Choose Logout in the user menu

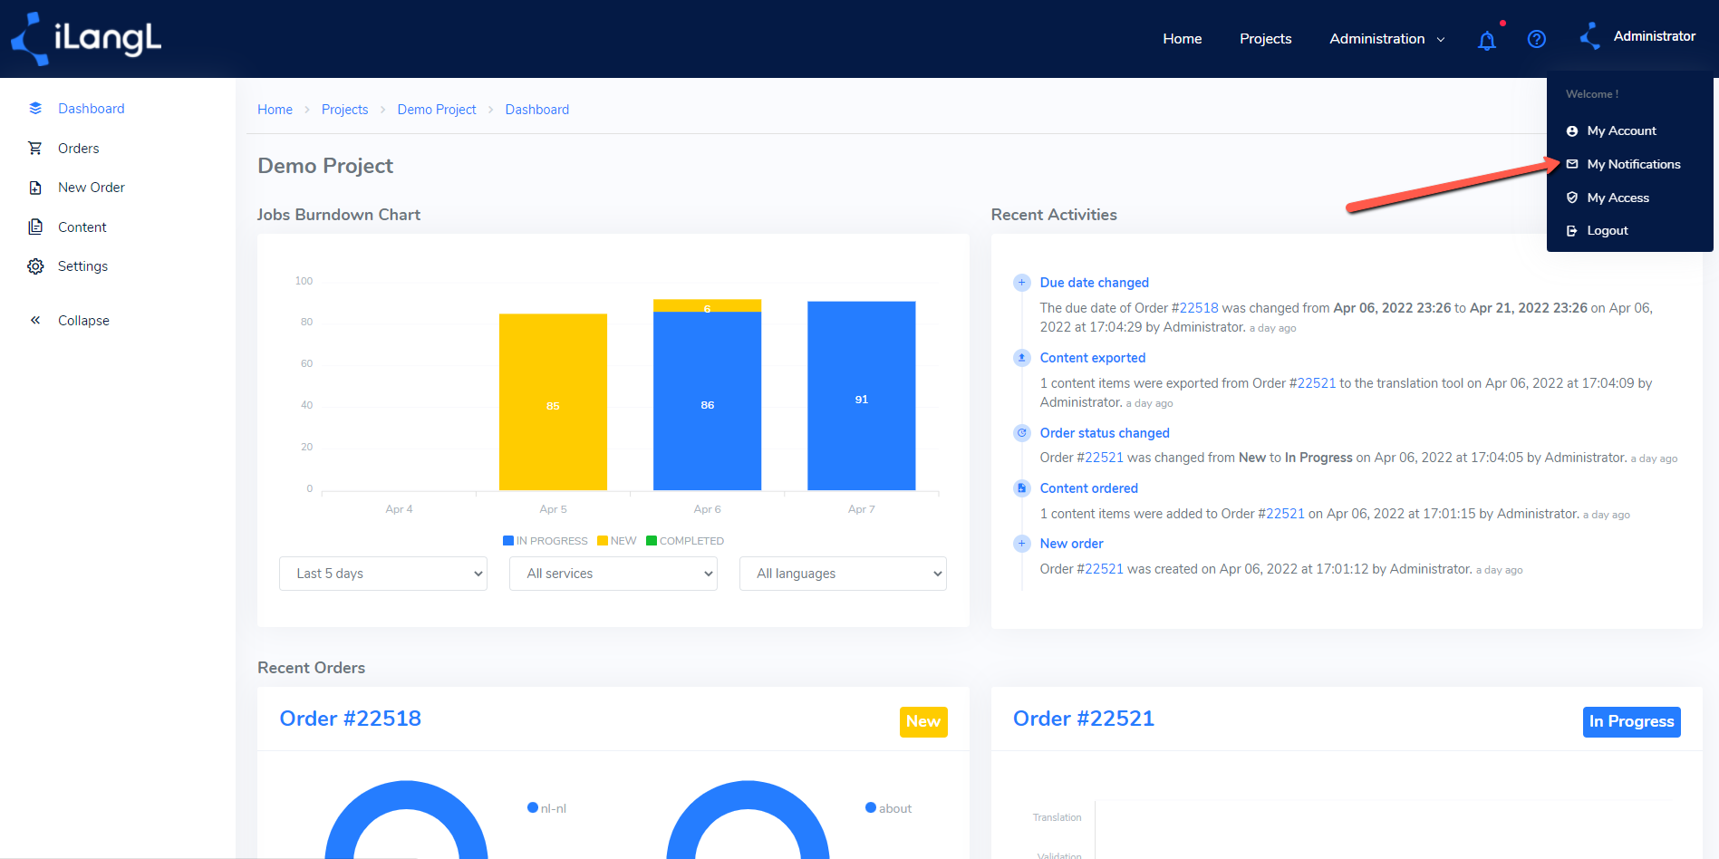pyautogui.click(x=1607, y=230)
